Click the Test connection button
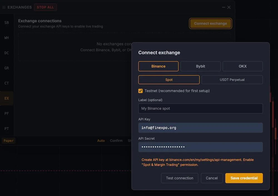Image resolution: width=278 pixels, height=196 pixels. 180,178
